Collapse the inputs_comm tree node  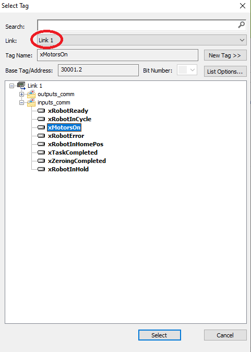(21, 102)
